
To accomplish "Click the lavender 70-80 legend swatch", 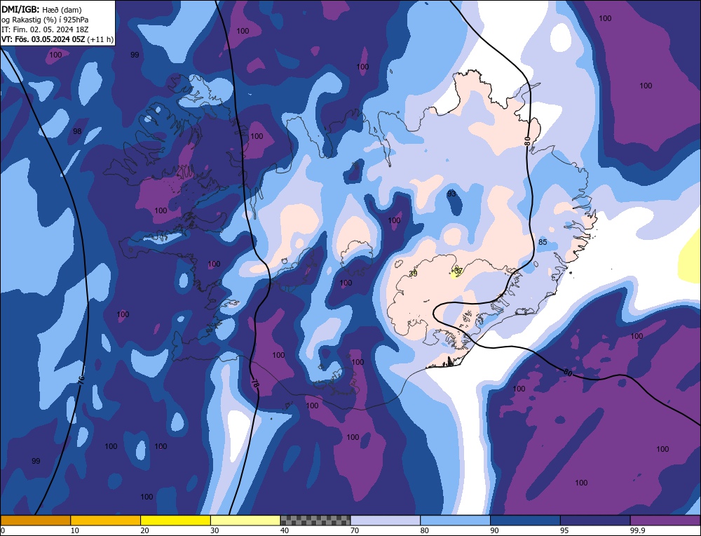I will click(x=386, y=521).
